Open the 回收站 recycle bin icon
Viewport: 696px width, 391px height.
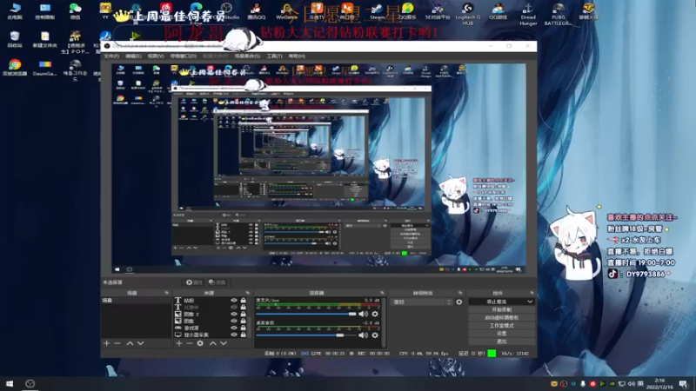(x=15, y=39)
